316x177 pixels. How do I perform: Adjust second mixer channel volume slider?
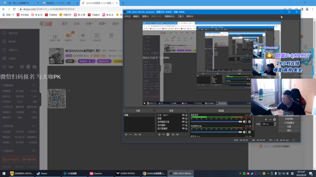pos(216,132)
